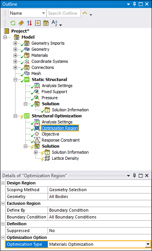Click the red-blue up-down arrows icon
This screenshot has width=152, height=251.
click(x=29, y=23)
